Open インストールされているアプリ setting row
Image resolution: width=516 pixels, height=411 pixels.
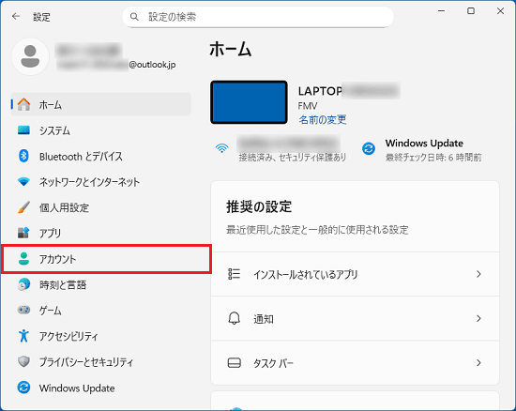coord(355,274)
